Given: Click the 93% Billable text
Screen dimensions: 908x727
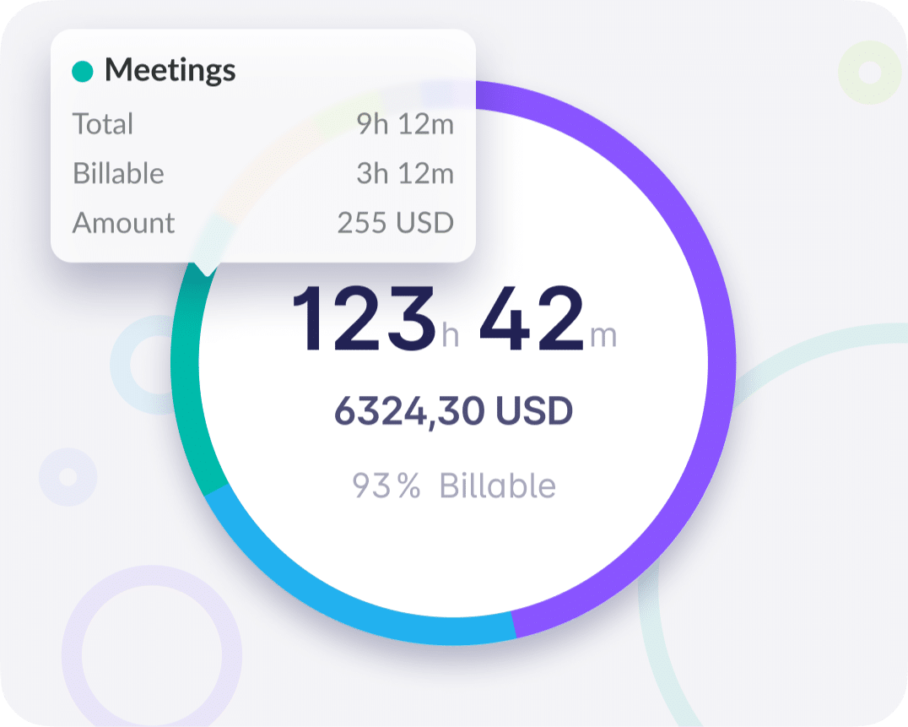Looking at the screenshot, I should point(453,486).
